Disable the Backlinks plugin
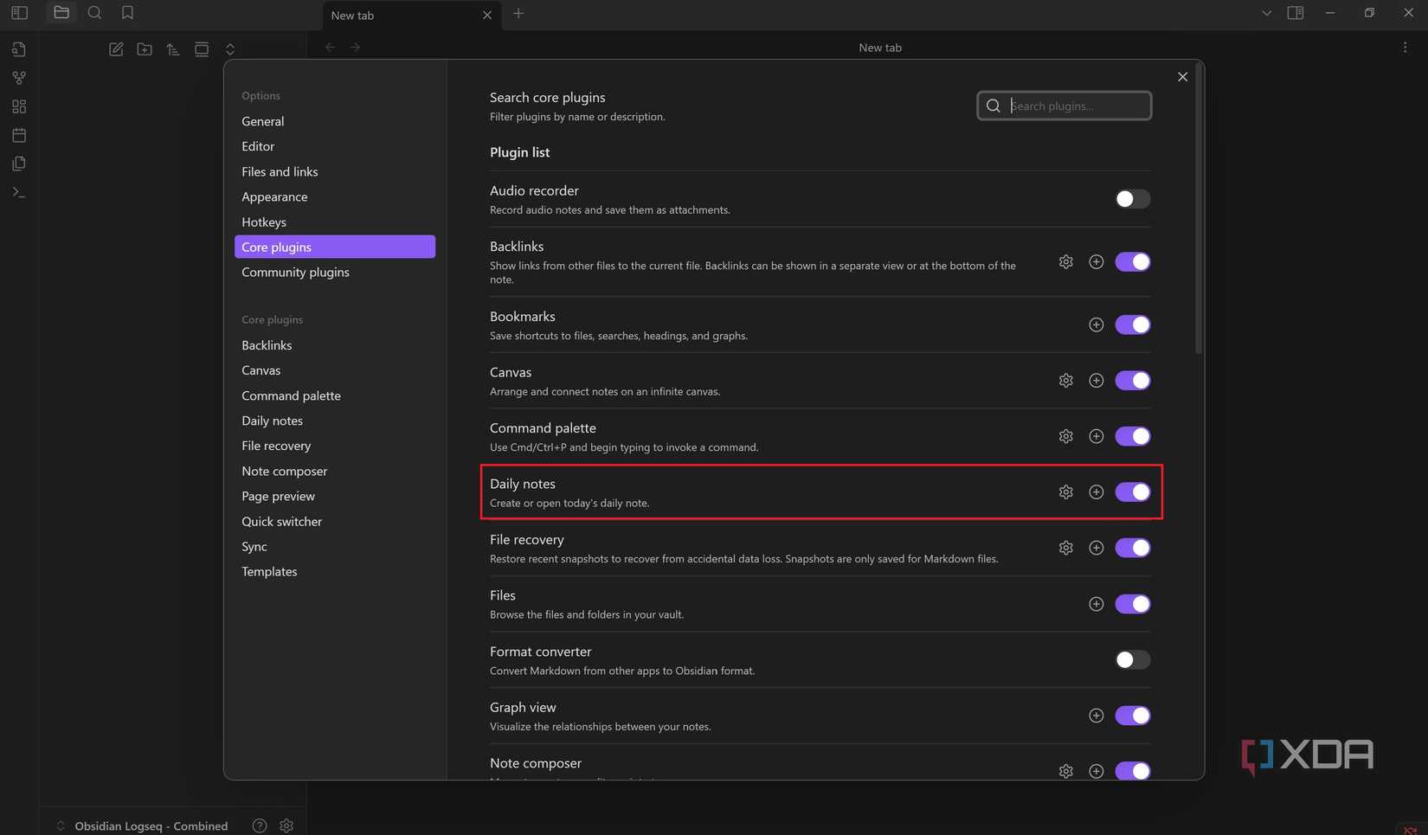The width and height of the screenshot is (1428, 835). 1133,261
